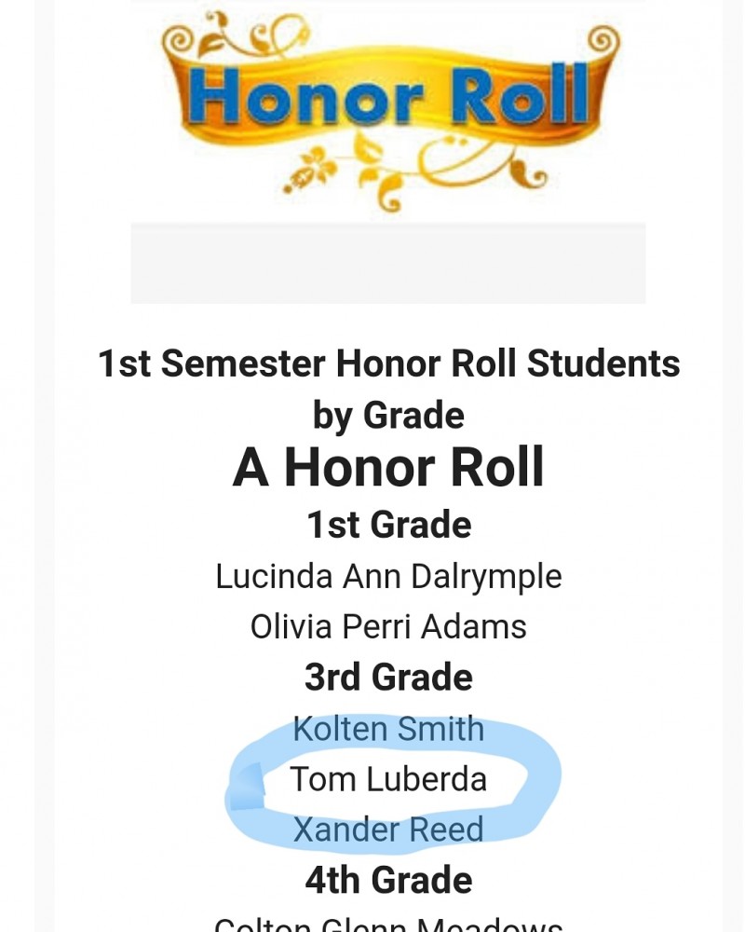
Task: Click the golden flower ornament under banner
Action: click(x=307, y=170)
